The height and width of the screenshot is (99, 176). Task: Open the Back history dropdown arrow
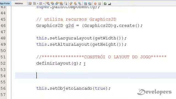coord(38,4)
